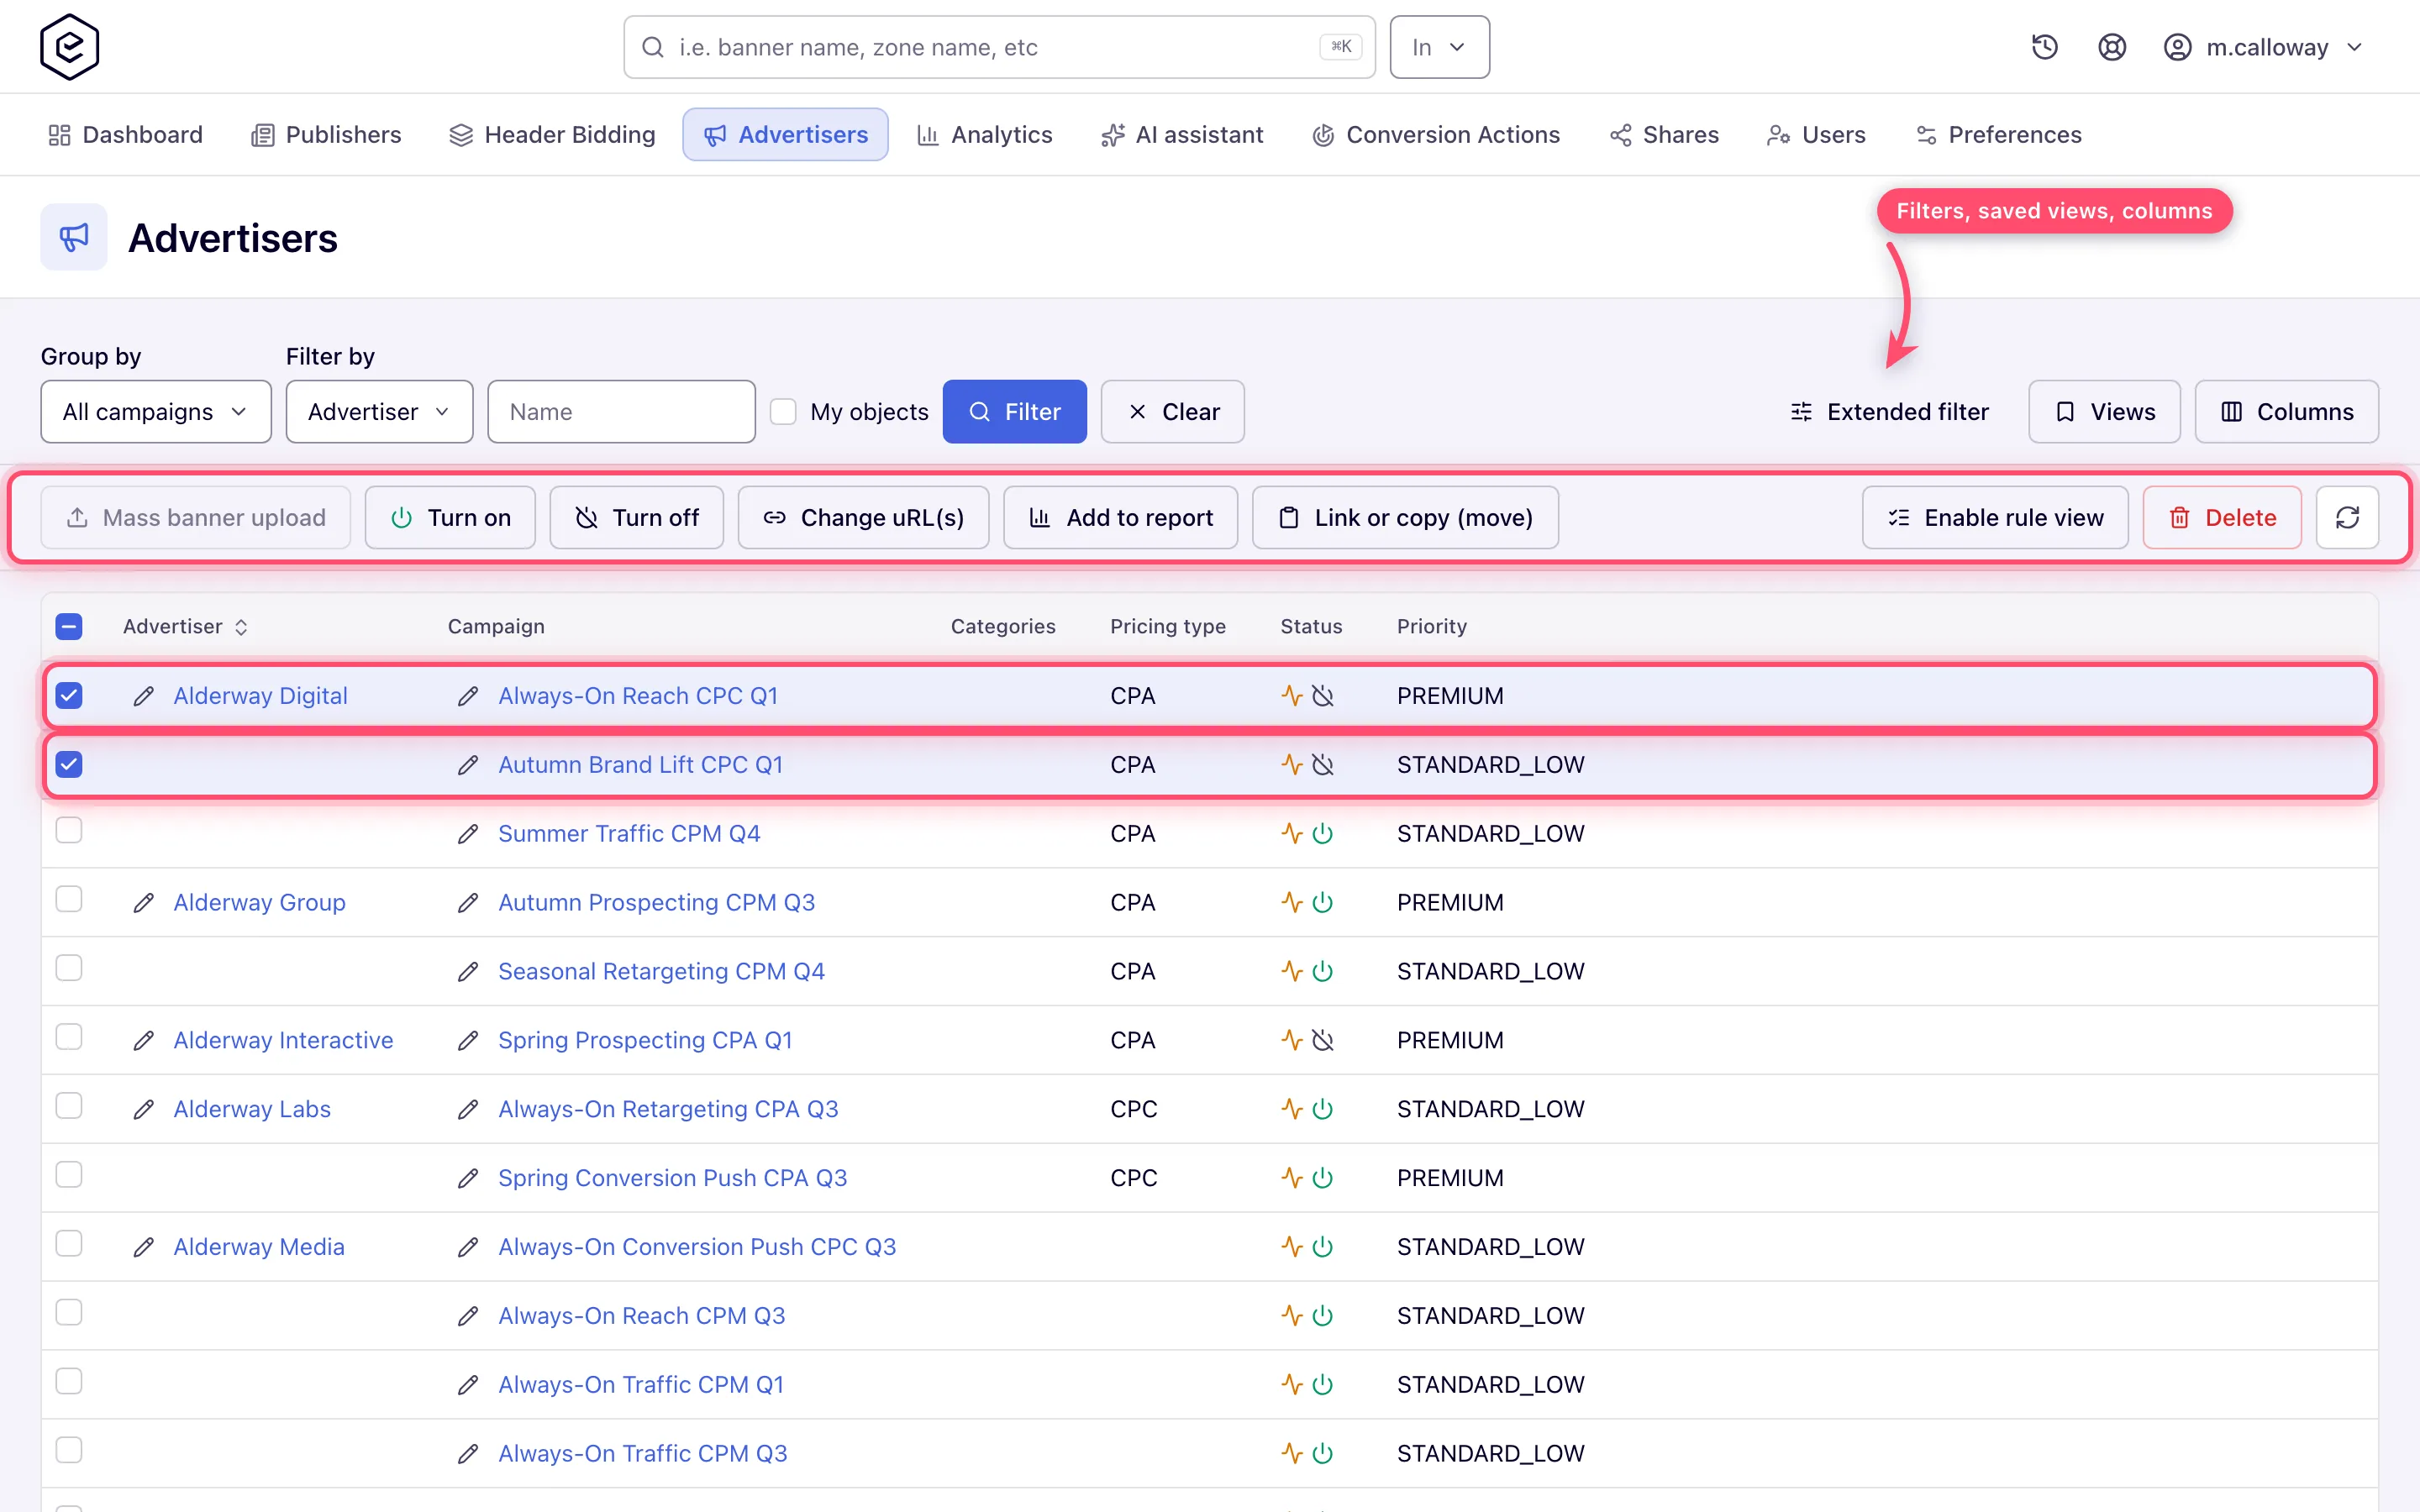The width and height of the screenshot is (2420, 1512).
Task: Uncheck Autumn Brand Lift CPC Q1 checkbox
Action: point(69,765)
